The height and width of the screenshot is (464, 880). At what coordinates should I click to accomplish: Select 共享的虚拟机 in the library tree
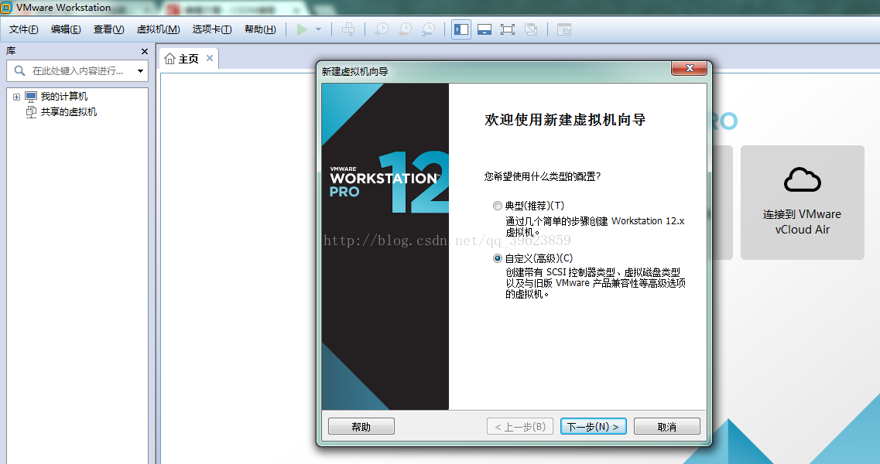point(68,112)
